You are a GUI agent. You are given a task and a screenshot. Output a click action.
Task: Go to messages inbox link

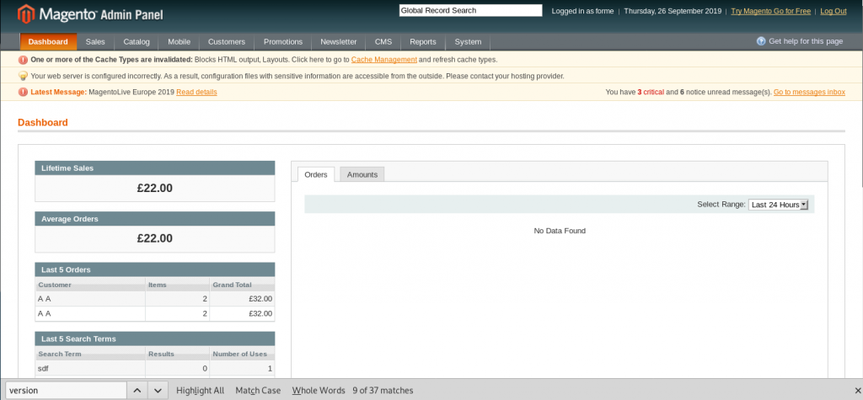[x=809, y=92]
